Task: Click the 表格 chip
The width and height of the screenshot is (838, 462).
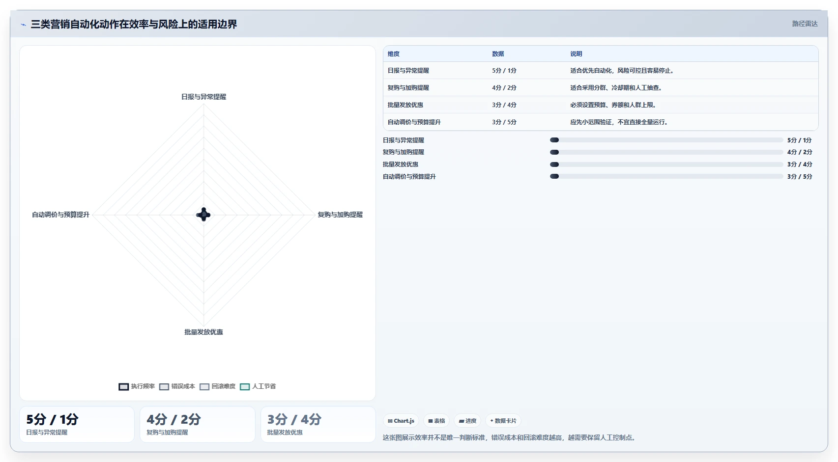Action: click(436, 421)
